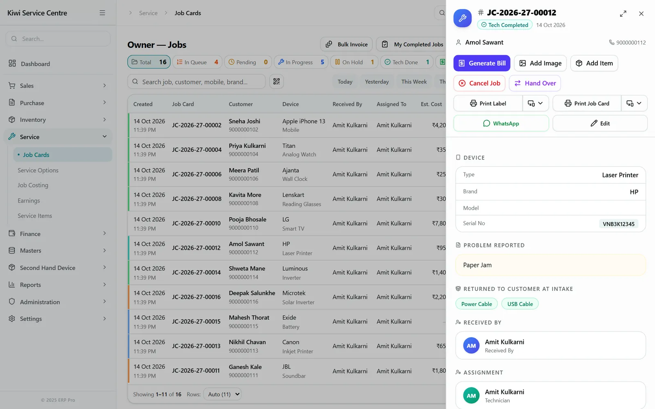The height and width of the screenshot is (409, 655).
Task: Click the Finance wallet icon
Action: 12,234
